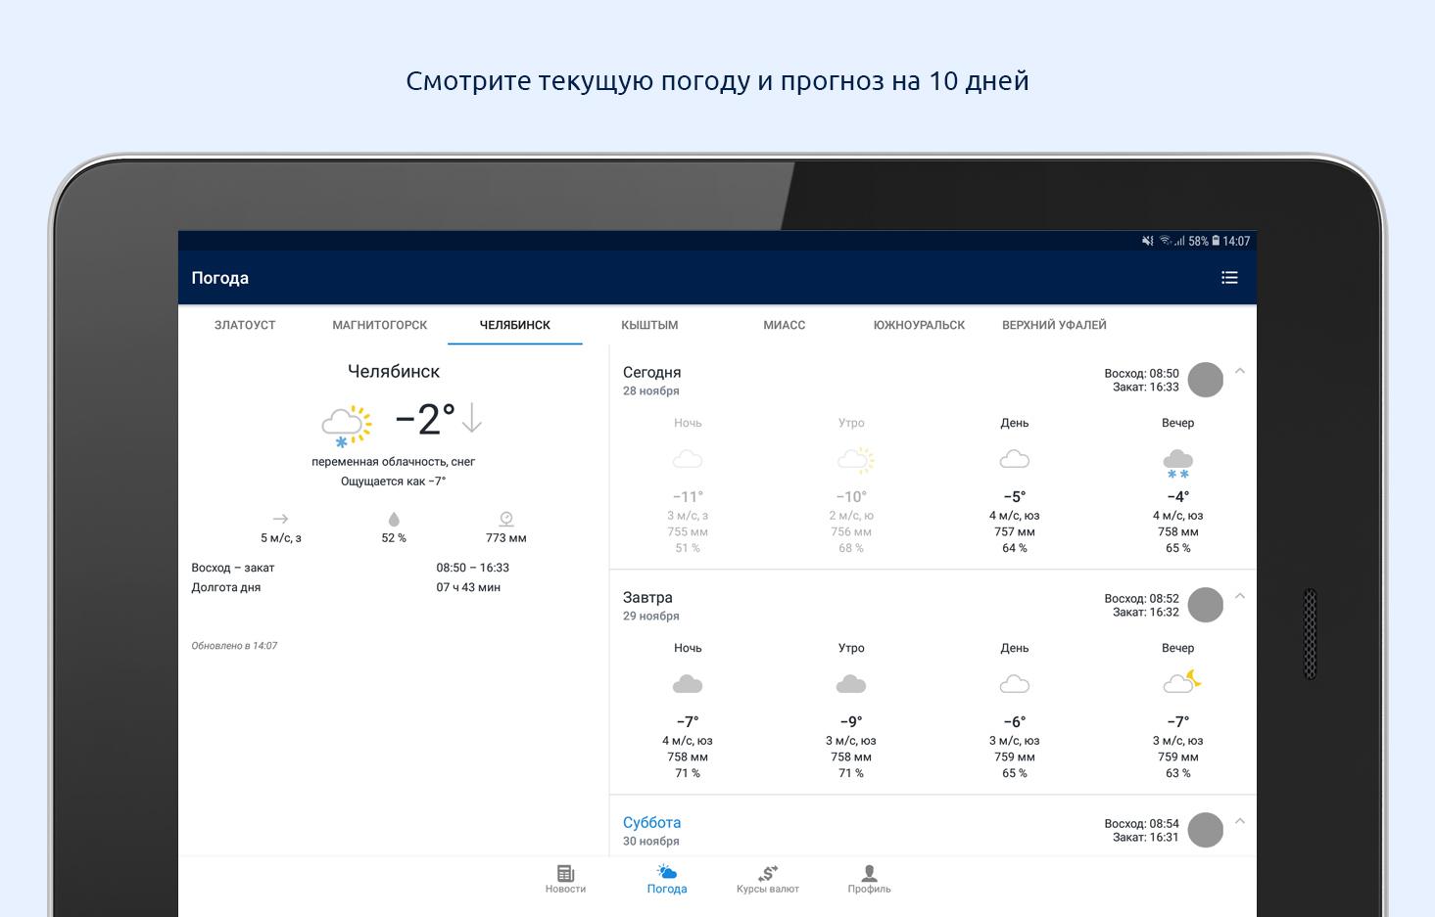Screen dimensions: 1435x917
Task: Click the snow cloud icon under Вечер today
Action: pos(1177,463)
